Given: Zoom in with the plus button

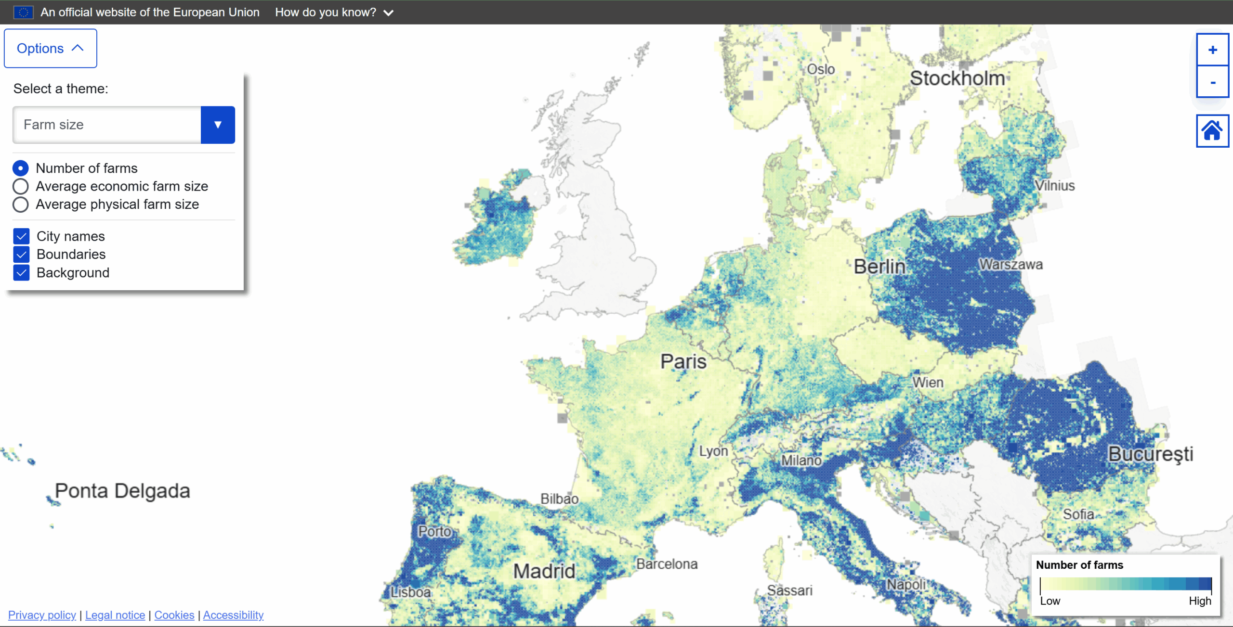Looking at the screenshot, I should click(x=1212, y=50).
